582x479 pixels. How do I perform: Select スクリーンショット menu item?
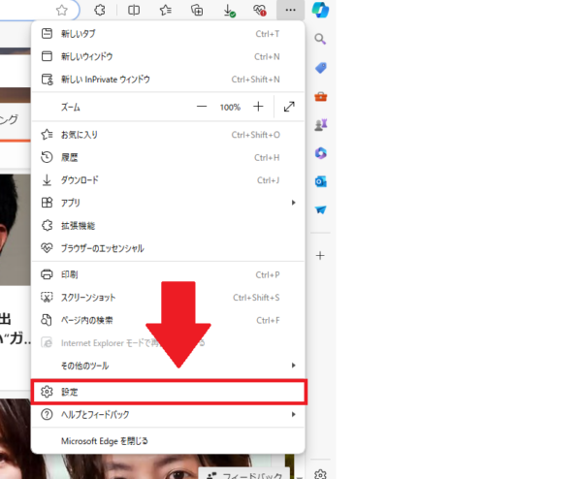tap(168, 298)
